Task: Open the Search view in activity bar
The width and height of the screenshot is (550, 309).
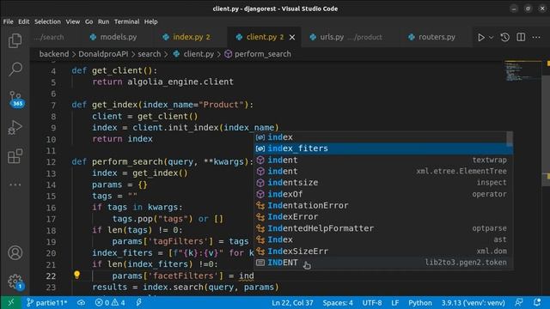Action: (x=15, y=69)
